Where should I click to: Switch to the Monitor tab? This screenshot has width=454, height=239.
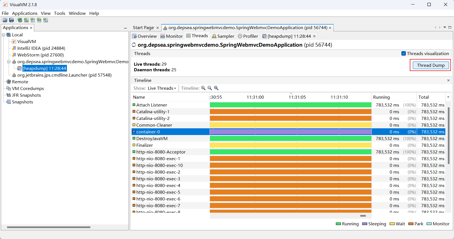(x=171, y=36)
